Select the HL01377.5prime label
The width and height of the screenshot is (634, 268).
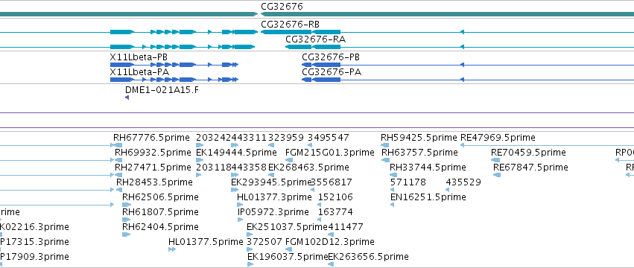206,242
